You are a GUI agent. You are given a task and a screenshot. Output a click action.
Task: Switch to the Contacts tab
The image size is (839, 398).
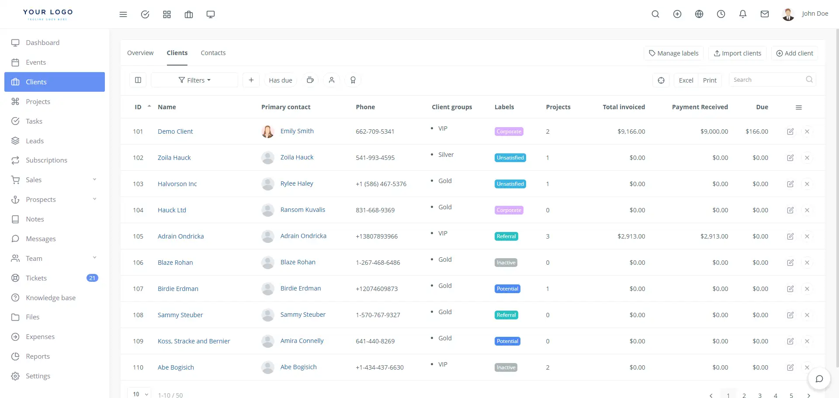pyautogui.click(x=213, y=53)
